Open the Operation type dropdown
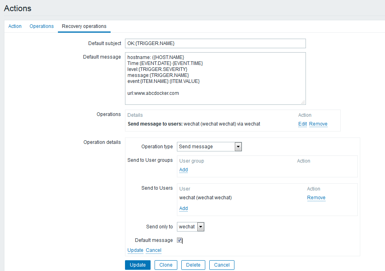The width and height of the screenshot is (385, 271). point(206,147)
